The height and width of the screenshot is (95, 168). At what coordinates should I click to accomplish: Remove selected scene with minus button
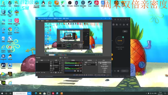click(39, 73)
